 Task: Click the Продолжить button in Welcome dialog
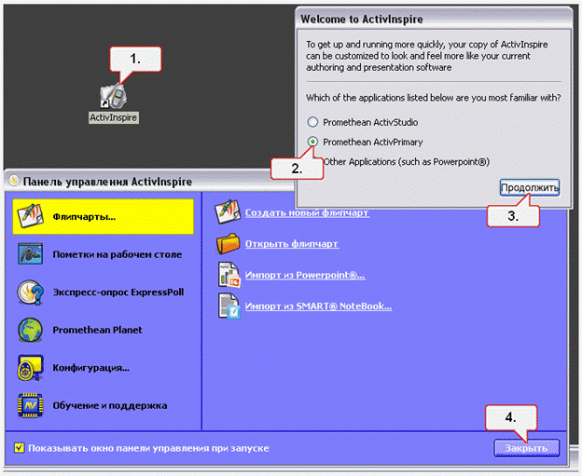point(530,188)
